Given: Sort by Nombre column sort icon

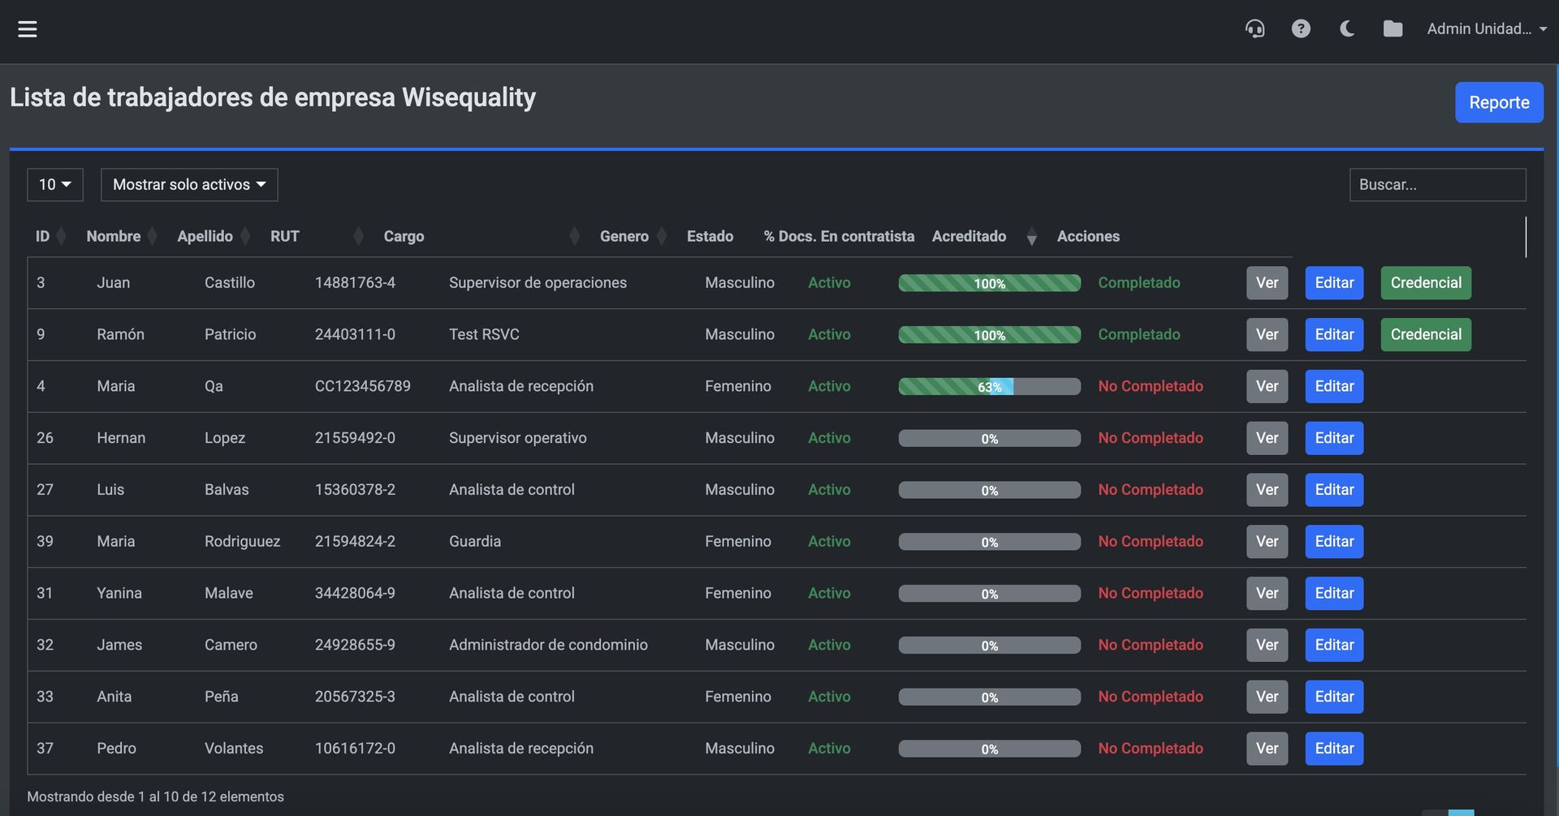Looking at the screenshot, I should tap(151, 237).
